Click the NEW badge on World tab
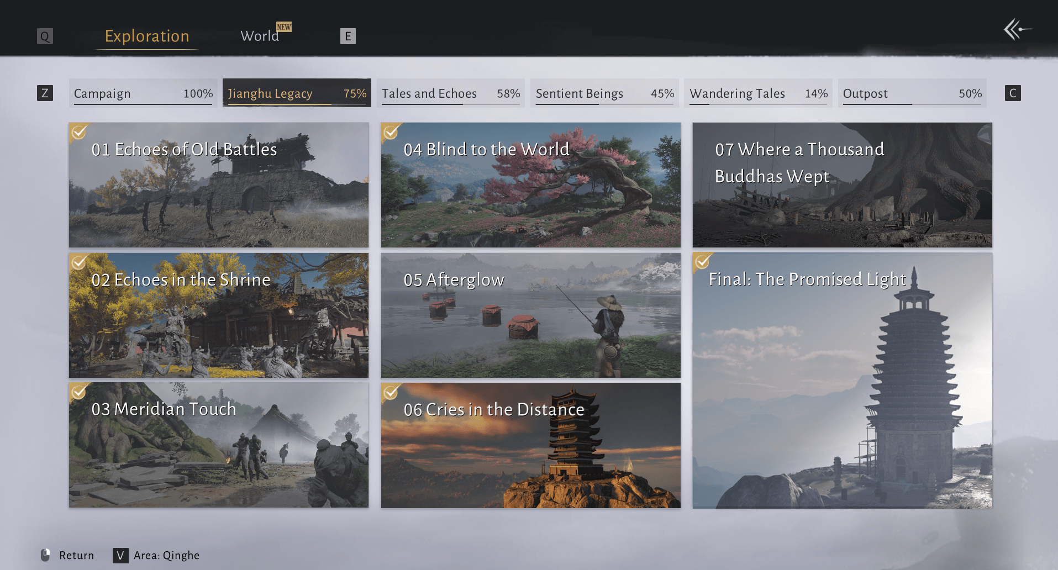Image resolution: width=1058 pixels, height=570 pixels. tap(284, 27)
